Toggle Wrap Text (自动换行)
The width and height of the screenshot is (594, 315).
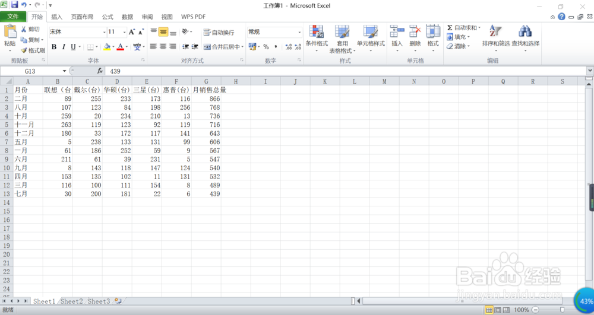[219, 33]
